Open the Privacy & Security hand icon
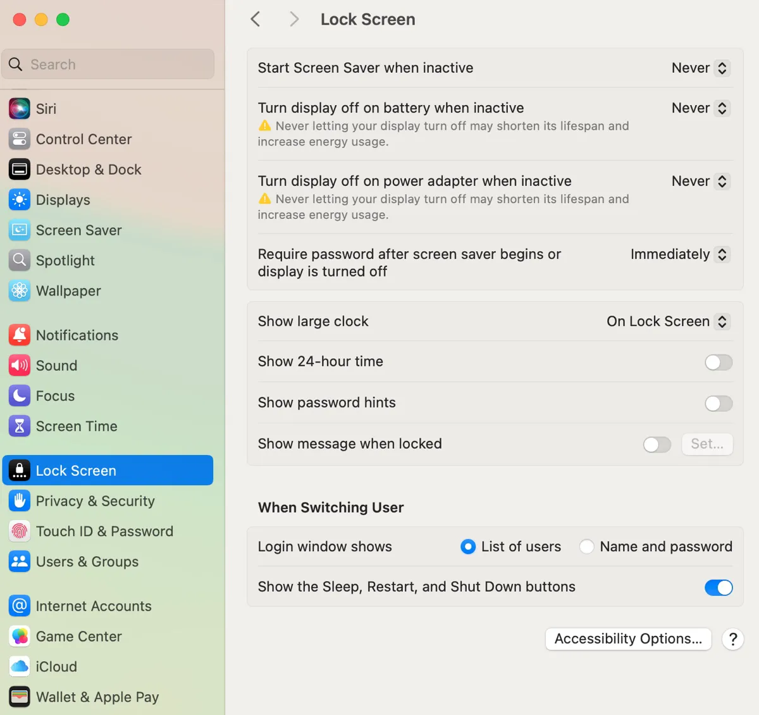759x715 pixels. pos(20,501)
